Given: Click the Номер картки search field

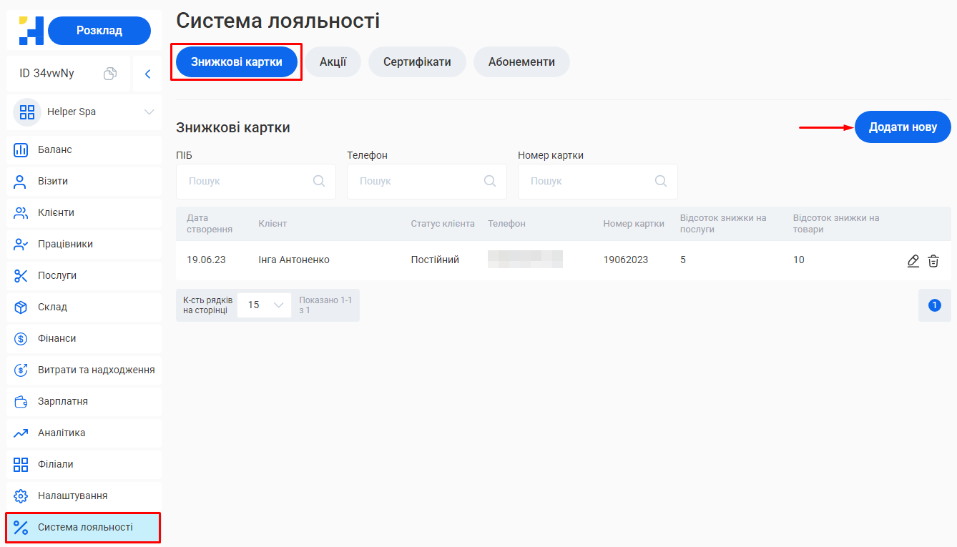Looking at the screenshot, I should tap(598, 181).
